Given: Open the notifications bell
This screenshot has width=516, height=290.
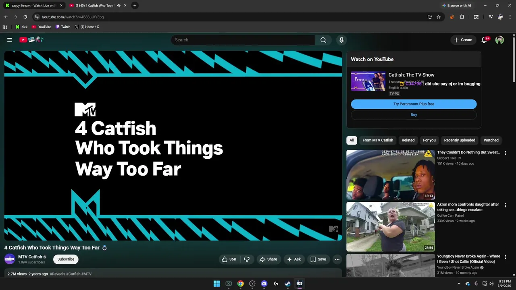Looking at the screenshot, I should 485,40.
